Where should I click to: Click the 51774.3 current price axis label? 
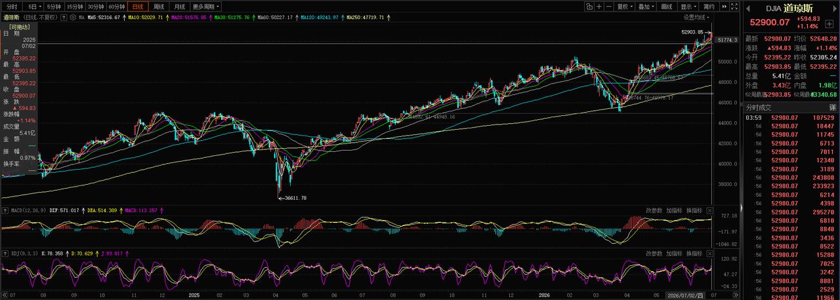(727, 41)
